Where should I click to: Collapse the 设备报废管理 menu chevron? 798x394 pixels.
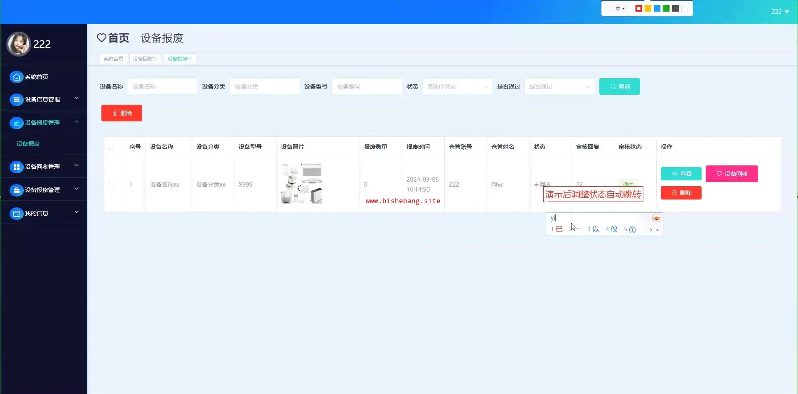76,122
